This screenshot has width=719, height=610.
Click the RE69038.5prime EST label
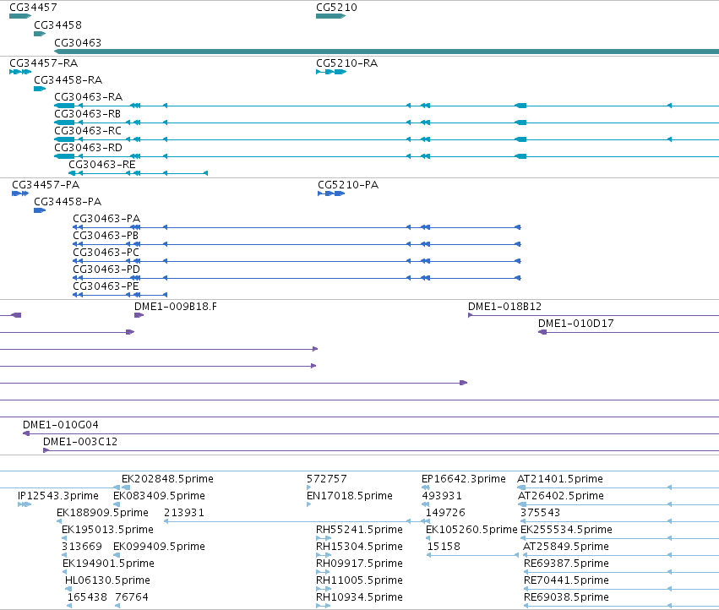(566, 597)
